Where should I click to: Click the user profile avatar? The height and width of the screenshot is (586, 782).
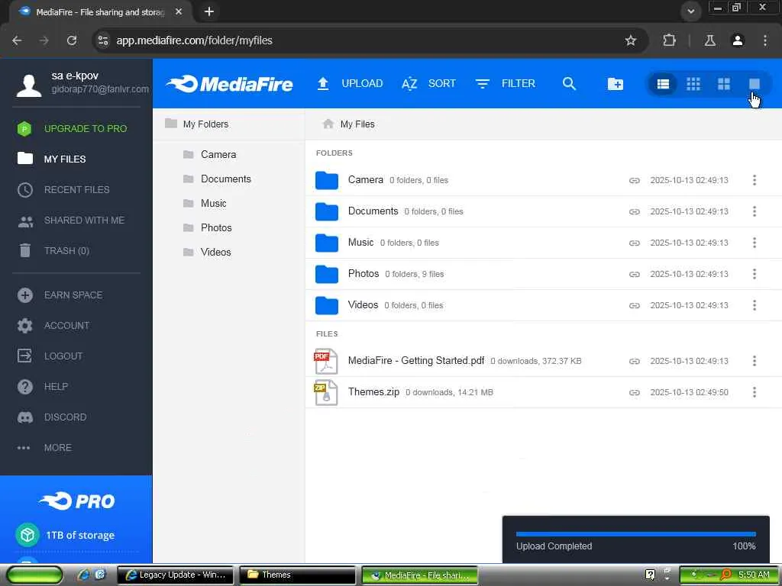29,85
